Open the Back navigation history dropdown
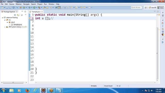The image size is (165, 93). click(x=87, y=7)
